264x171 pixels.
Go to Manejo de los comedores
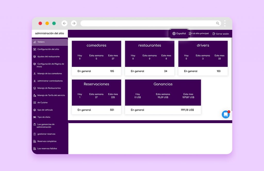50,73
